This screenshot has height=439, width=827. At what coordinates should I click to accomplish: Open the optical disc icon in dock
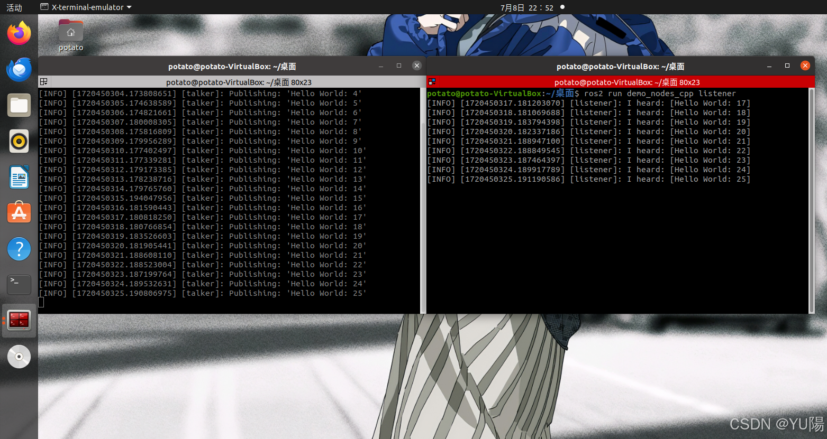(19, 357)
